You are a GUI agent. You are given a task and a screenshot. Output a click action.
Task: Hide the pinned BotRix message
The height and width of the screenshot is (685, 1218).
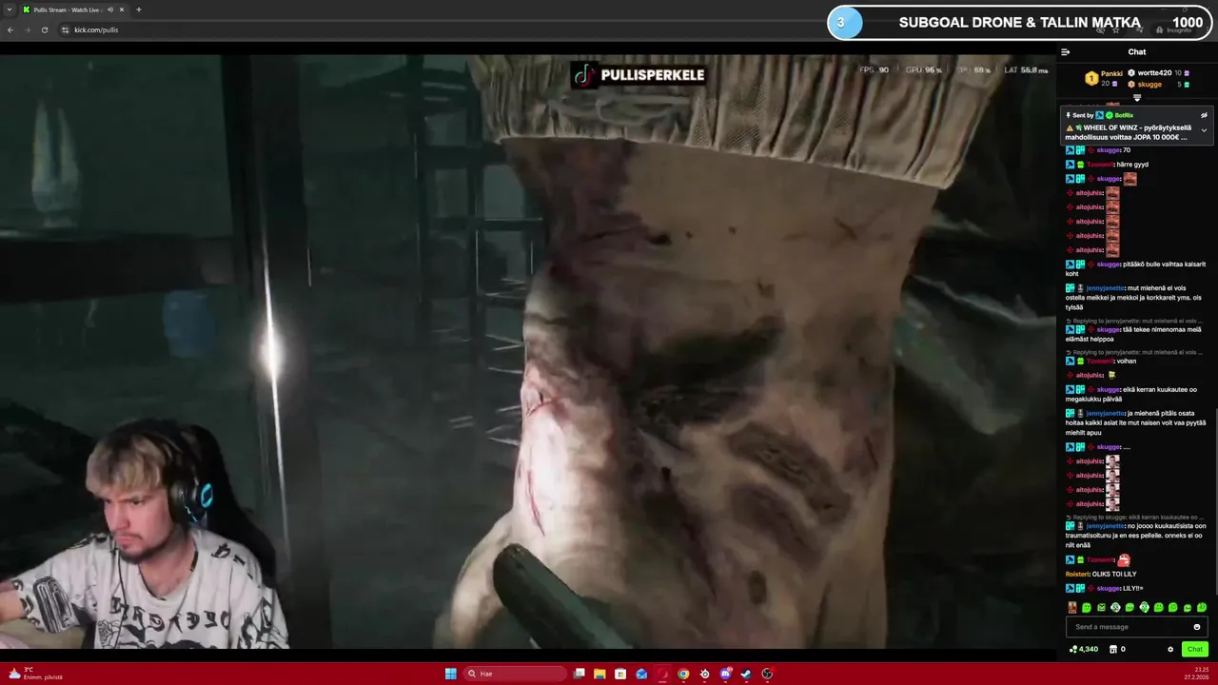pyautogui.click(x=1204, y=115)
